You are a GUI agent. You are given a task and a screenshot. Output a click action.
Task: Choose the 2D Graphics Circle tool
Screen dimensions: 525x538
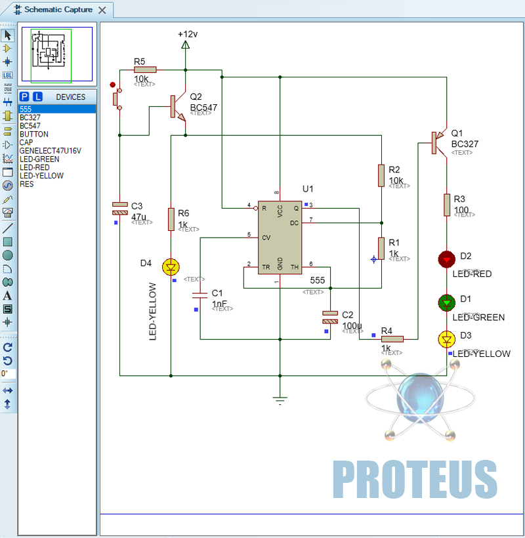[8, 255]
